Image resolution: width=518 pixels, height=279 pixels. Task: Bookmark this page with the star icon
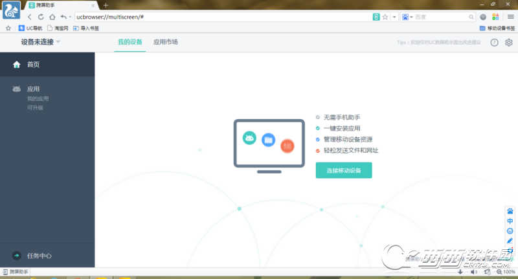coord(385,17)
